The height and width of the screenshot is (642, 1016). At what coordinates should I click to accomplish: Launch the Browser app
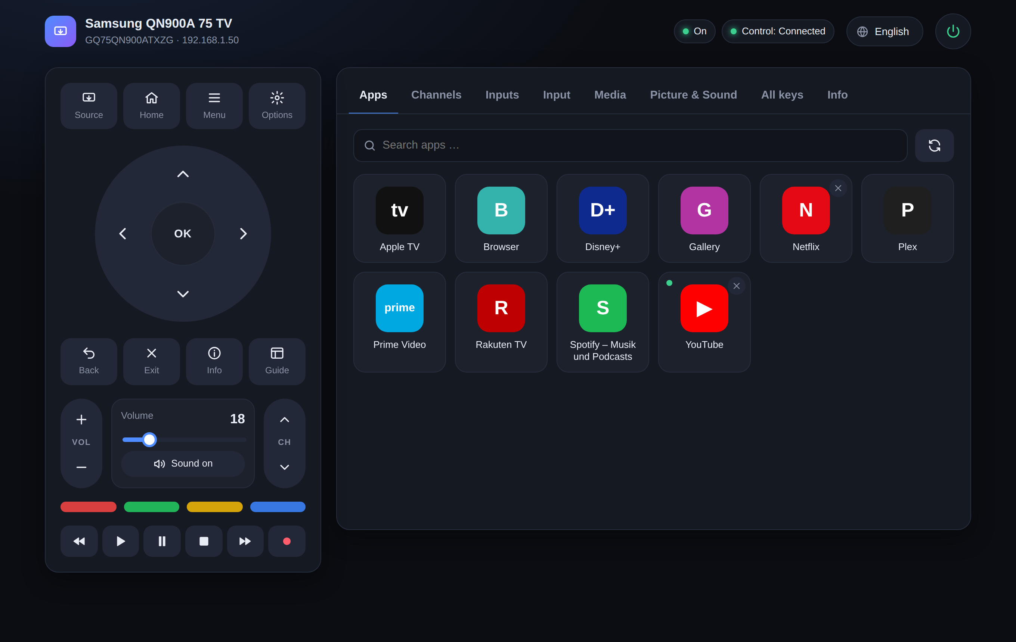point(501,218)
